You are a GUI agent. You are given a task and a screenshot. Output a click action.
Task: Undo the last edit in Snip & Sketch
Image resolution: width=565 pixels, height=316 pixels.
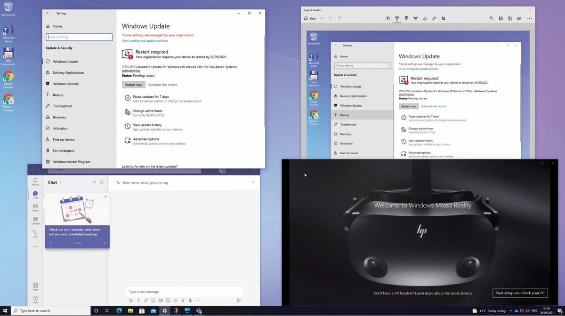[330, 18]
